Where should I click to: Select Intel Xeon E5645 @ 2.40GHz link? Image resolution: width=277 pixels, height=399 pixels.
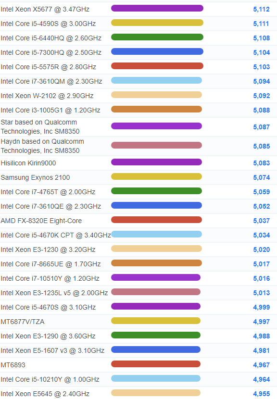click(45, 394)
